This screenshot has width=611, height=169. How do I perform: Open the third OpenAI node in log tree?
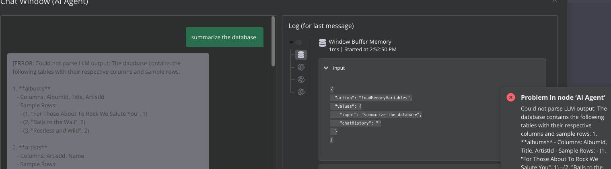pos(301,92)
